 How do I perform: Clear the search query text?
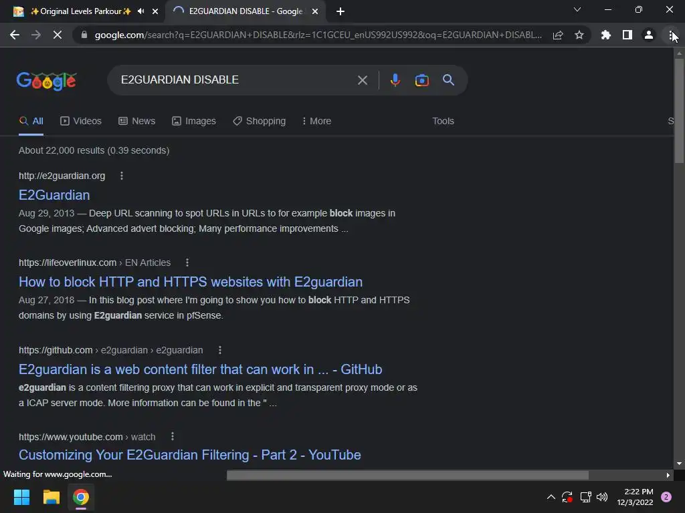(x=362, y=80)
